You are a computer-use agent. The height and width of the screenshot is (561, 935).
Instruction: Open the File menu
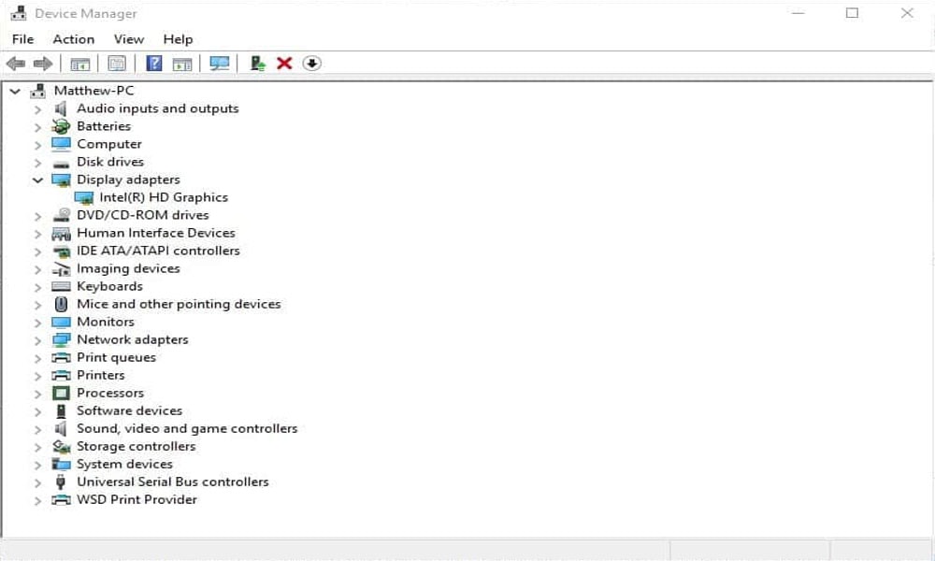click(22, 38)
